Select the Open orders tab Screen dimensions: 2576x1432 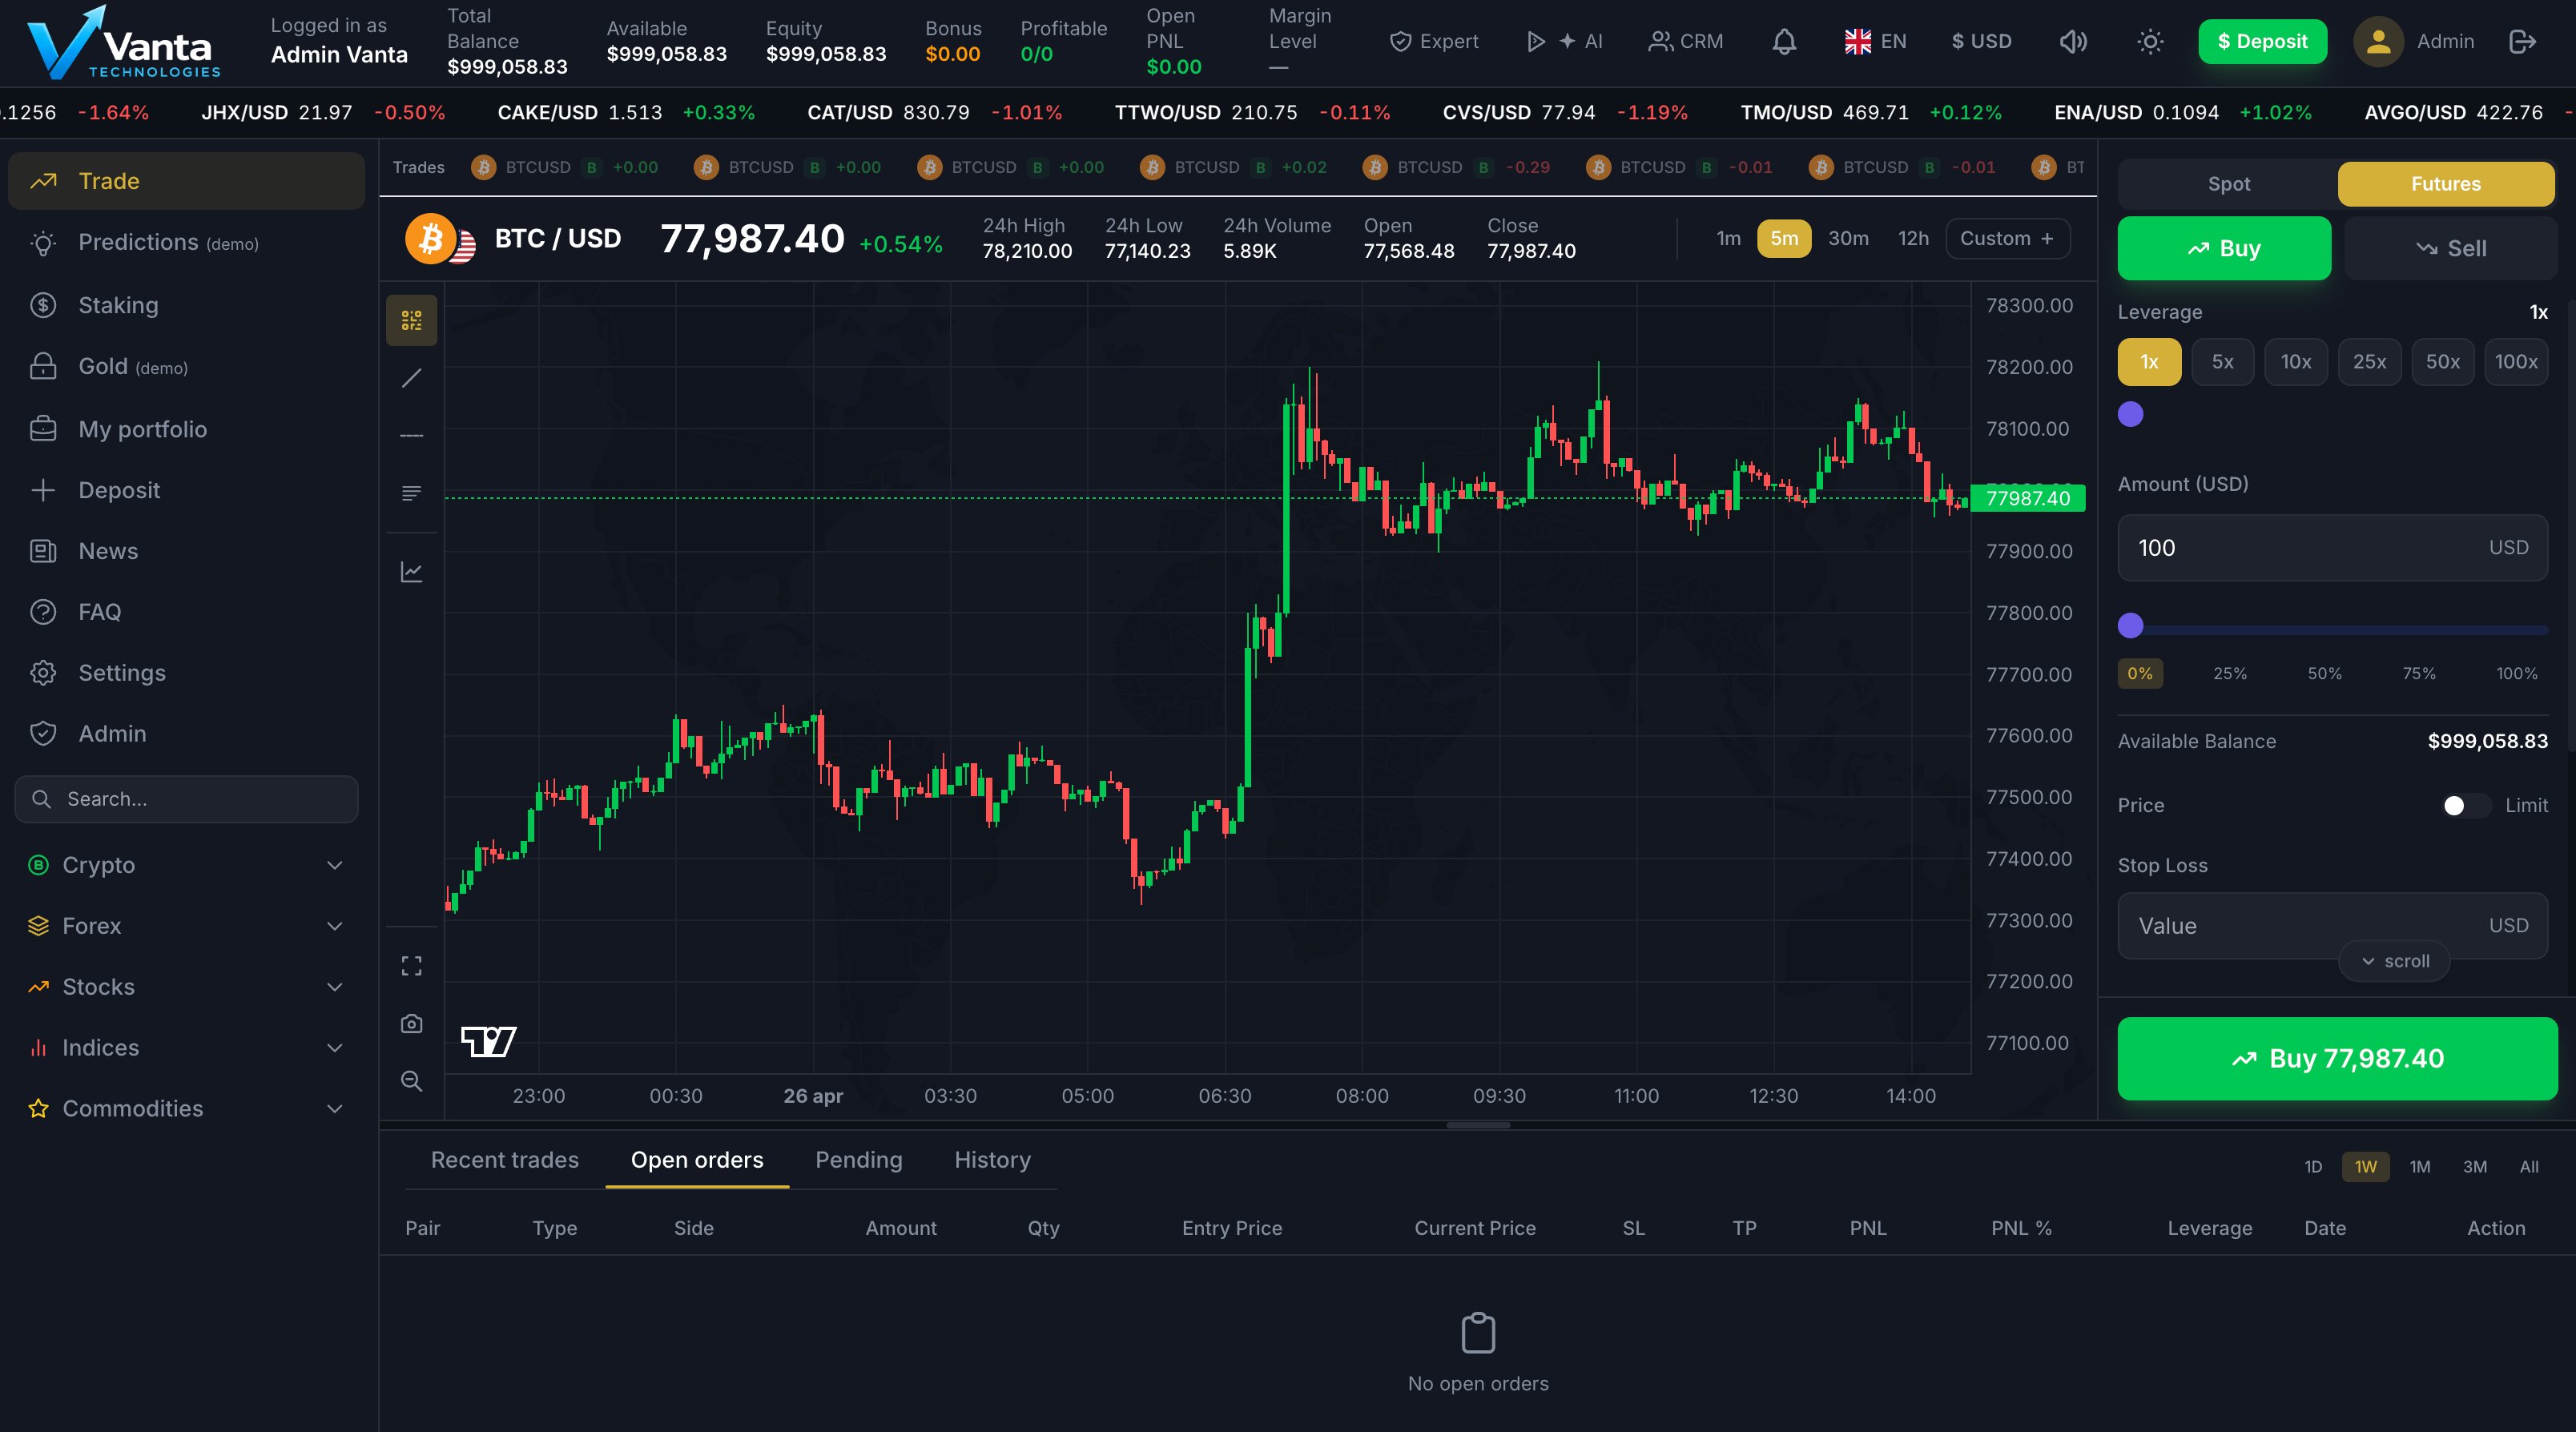pyautogui.click(x=697, y=1160)
